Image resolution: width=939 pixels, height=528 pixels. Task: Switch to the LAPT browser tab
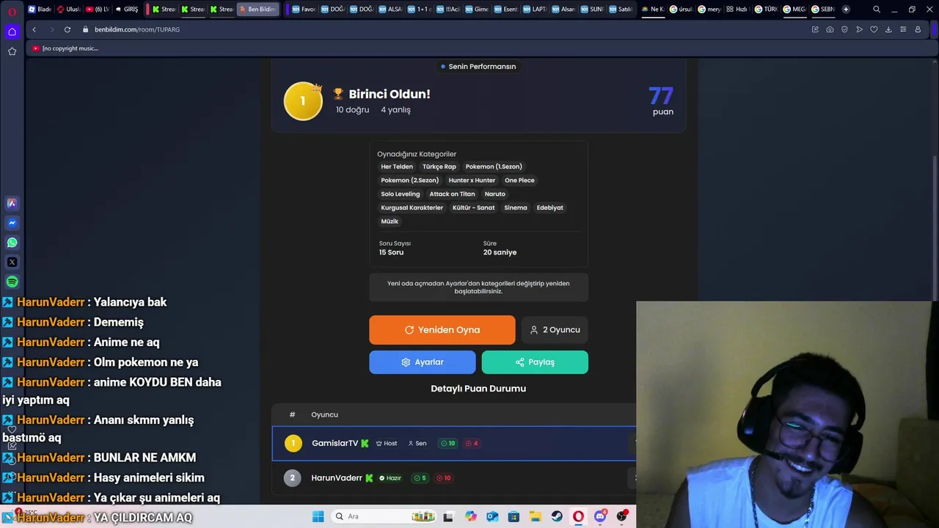point(535,10)
